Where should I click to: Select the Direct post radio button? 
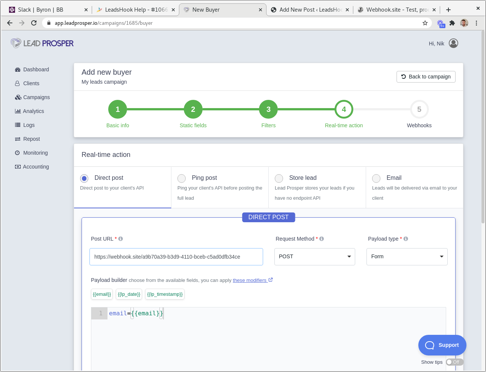pyautogui.click(x=84, y=178)
